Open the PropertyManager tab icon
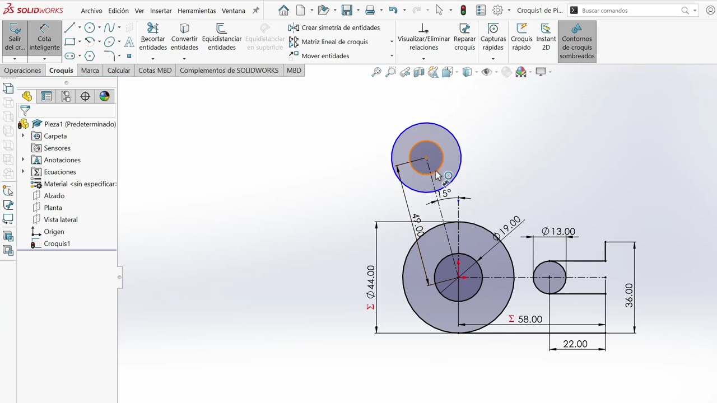Image resolution: width=717 pixels, height=403 pixels. [x=46, y=96]
